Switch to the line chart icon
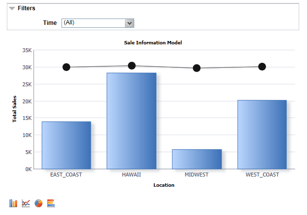The width and height of the screenshot is (307, 215). coord(26,203)
